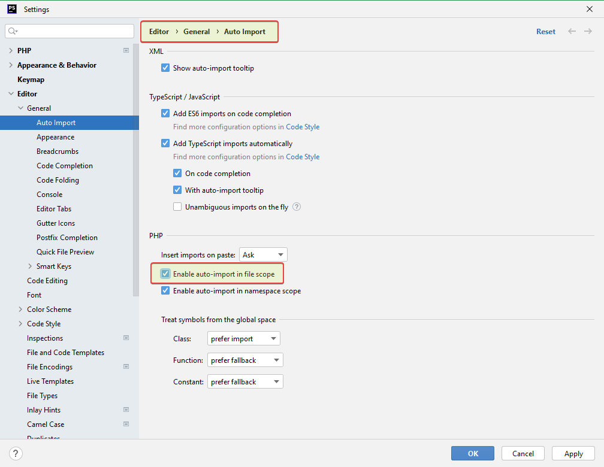Click the settings tree vertical scrollbar
Image resolution: width=604 pixels, height=467 pixels.
[x=135, y=169]
